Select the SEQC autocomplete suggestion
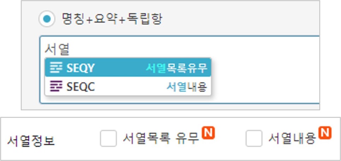This screenshot has width=341, height=161. (128, 86)
